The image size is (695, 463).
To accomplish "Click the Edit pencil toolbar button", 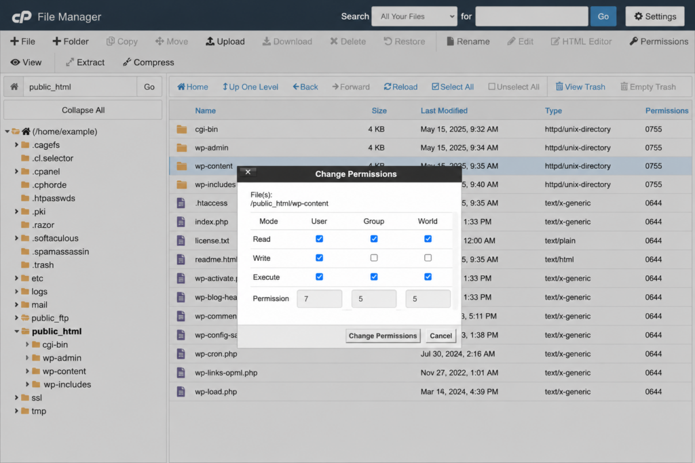I will click(521, 41).
